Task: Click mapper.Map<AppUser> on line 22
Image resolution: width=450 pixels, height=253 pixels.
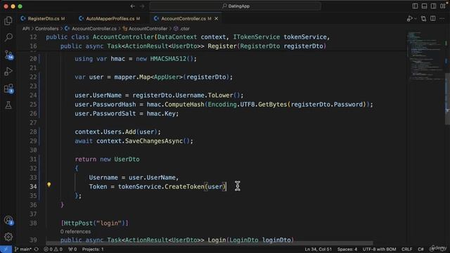Action: click(x=148, y=77)
